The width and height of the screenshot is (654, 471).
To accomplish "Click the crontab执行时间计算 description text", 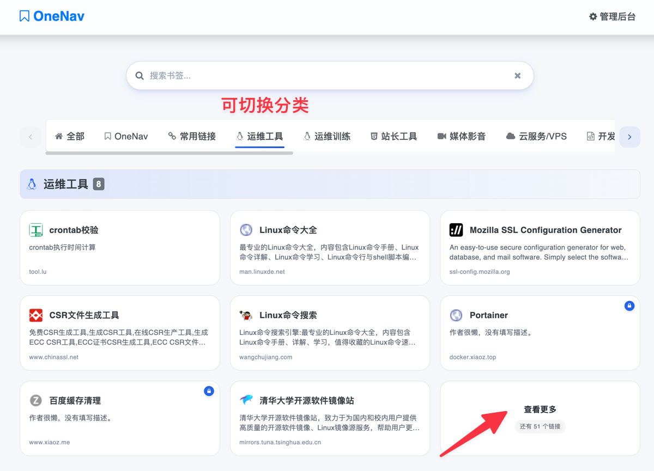I will [62, 247].
